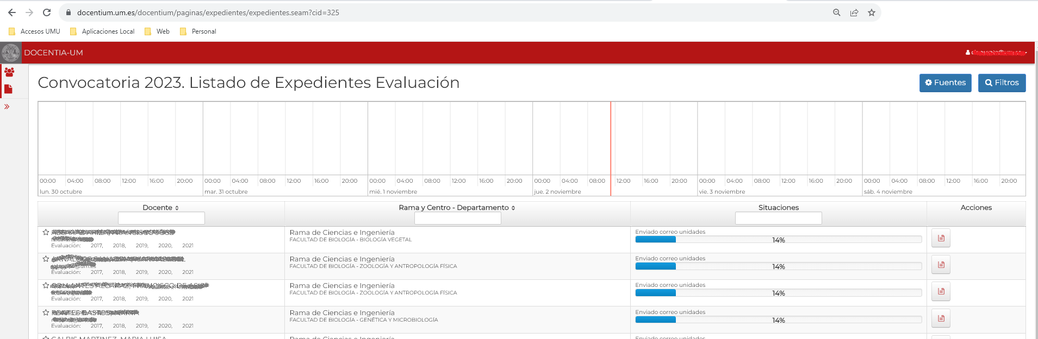Open the Filtros search panel
Viewport: 1038px width, 339px height.
1002,83
